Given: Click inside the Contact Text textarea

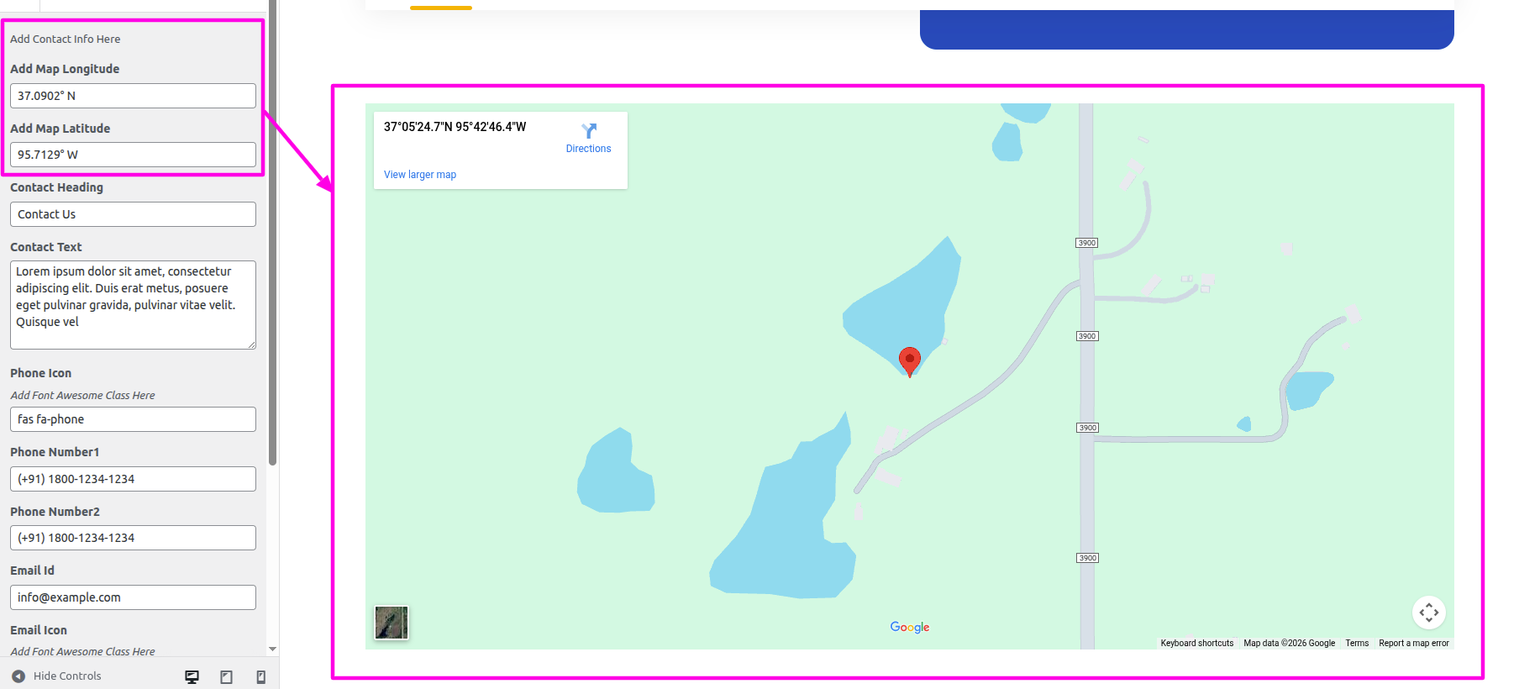Looking at the screenshot, I should [x=133, y=304].
